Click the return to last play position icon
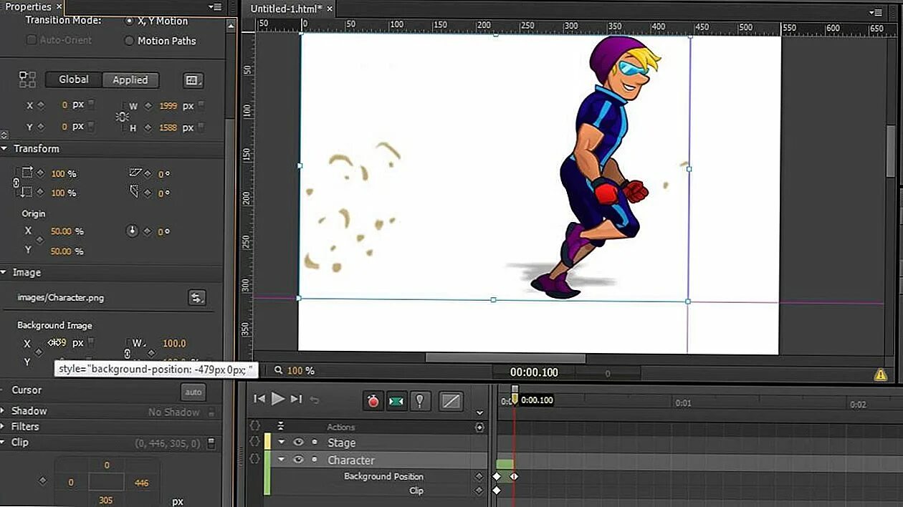Screen dimensions: 903x507 [314, 400]
